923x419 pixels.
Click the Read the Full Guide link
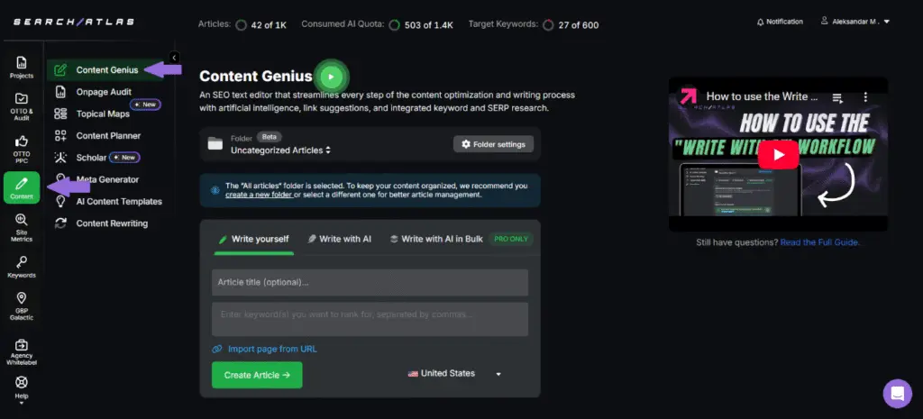[819, 241]
